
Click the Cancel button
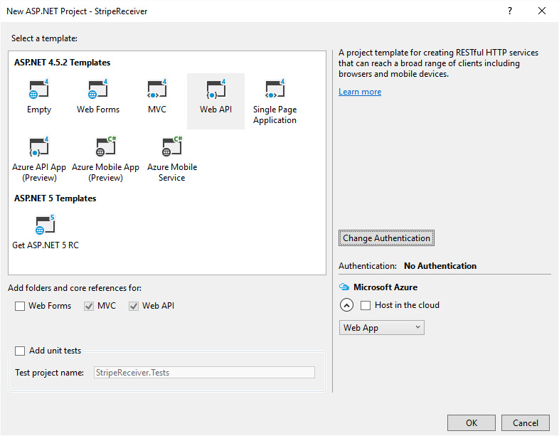pos(525,422)
